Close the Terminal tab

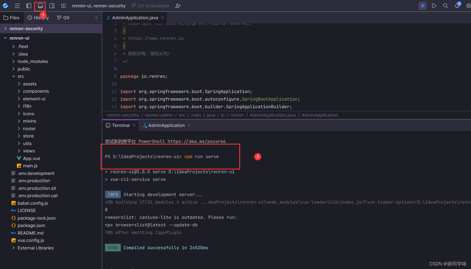(134, 125)
